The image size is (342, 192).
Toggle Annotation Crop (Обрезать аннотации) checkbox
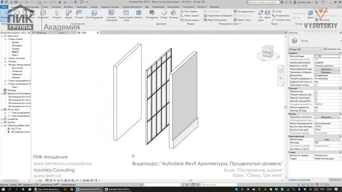pyautogui.click(x=316, y=98)
